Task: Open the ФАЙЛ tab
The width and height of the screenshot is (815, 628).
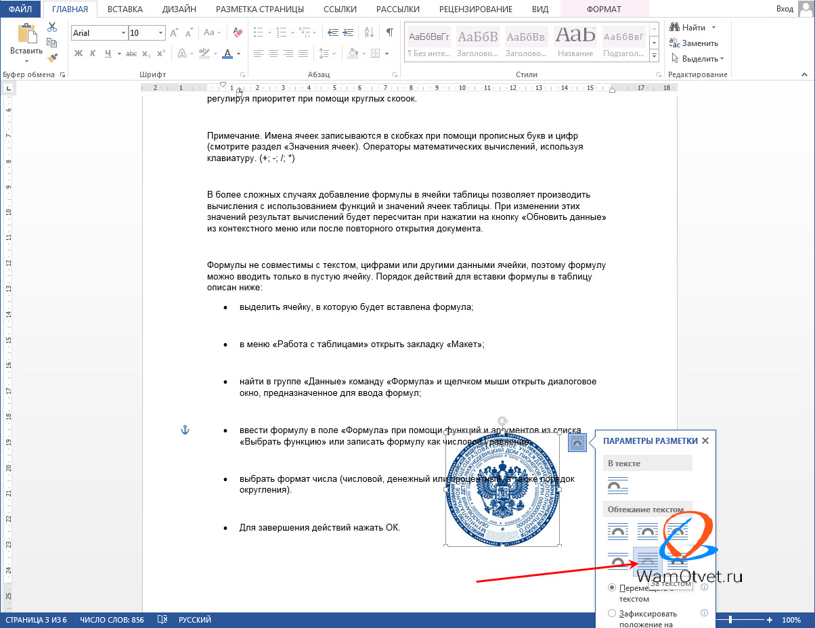Action: point(20,9)
